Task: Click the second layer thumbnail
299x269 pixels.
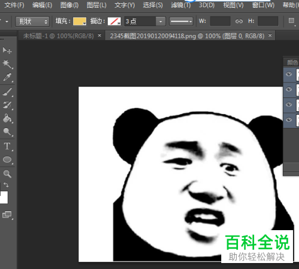Action: pos(297,90)
